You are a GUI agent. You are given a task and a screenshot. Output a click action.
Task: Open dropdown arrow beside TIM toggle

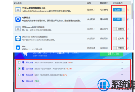click(x=128, y=48)
